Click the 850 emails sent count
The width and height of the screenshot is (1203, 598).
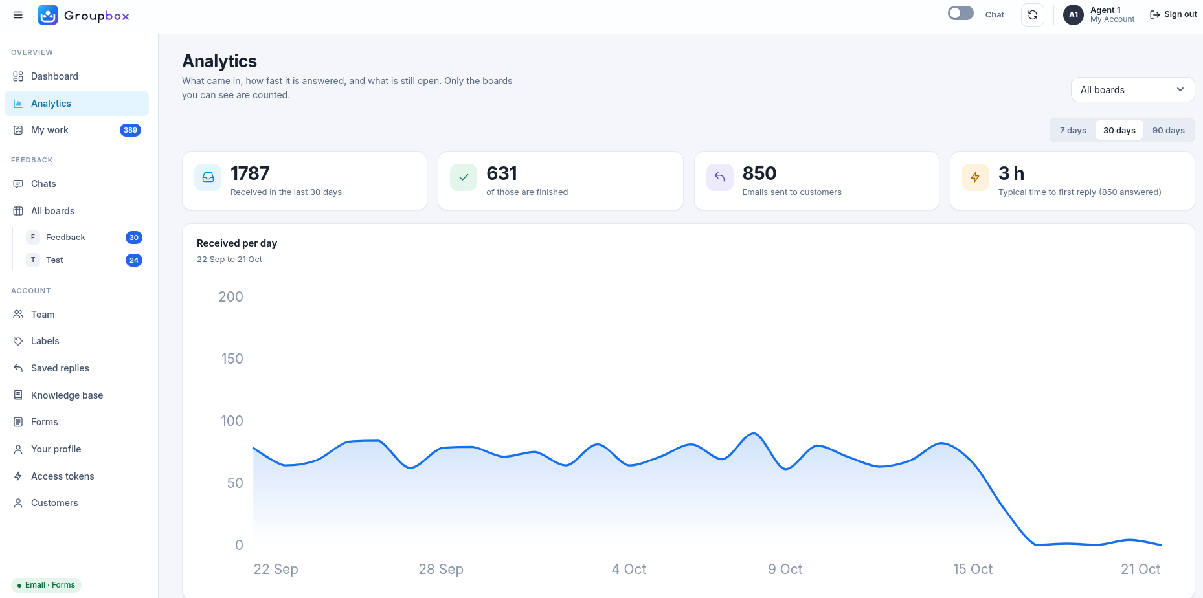click(x=759, y=173)
